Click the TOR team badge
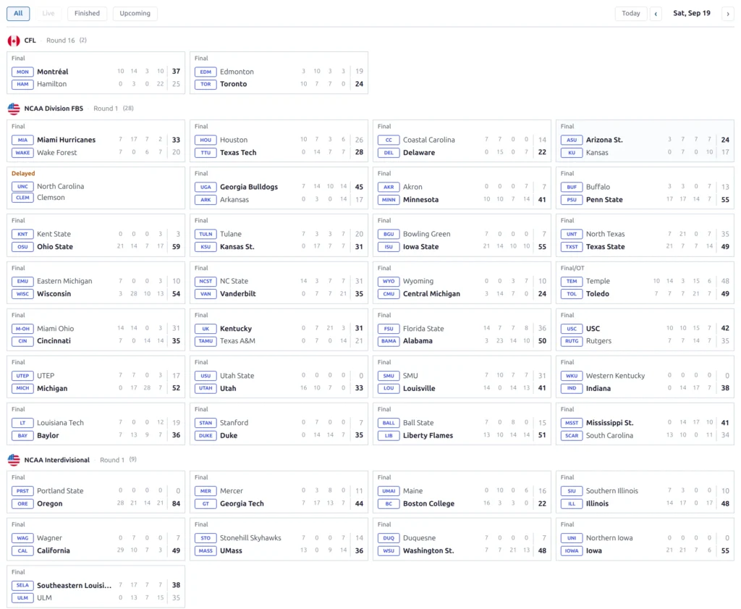741x609 pixels. pos(206,84)
